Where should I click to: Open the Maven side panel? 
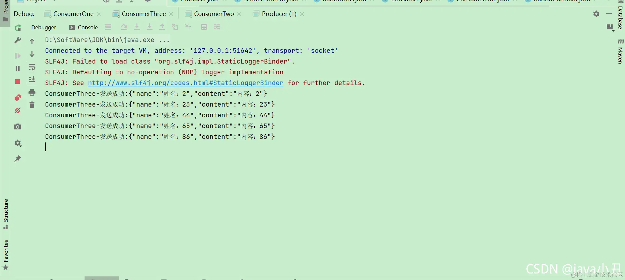[x=620, y=51]
